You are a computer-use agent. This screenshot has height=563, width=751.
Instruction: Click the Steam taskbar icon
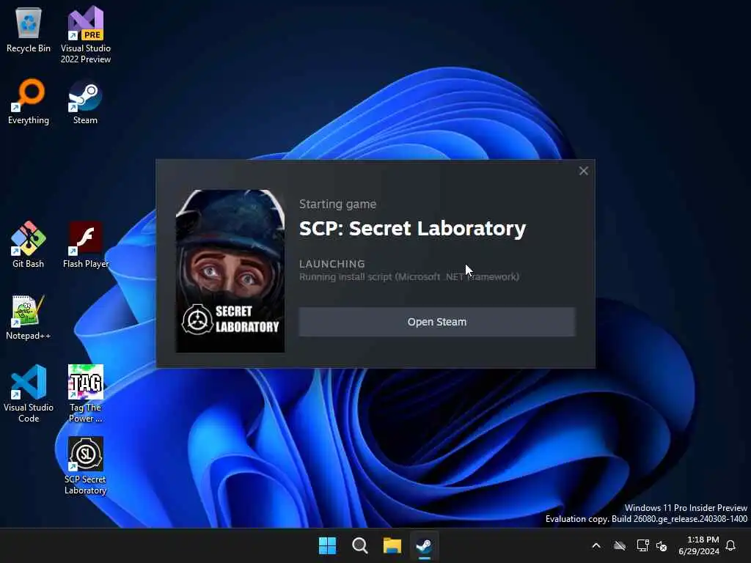pos(424,545)
